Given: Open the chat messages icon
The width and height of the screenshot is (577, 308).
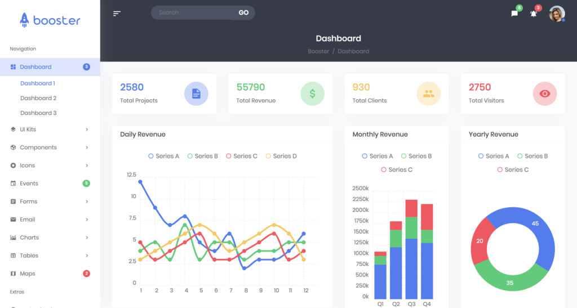Looking at the screenshot, I should (514, 14).
